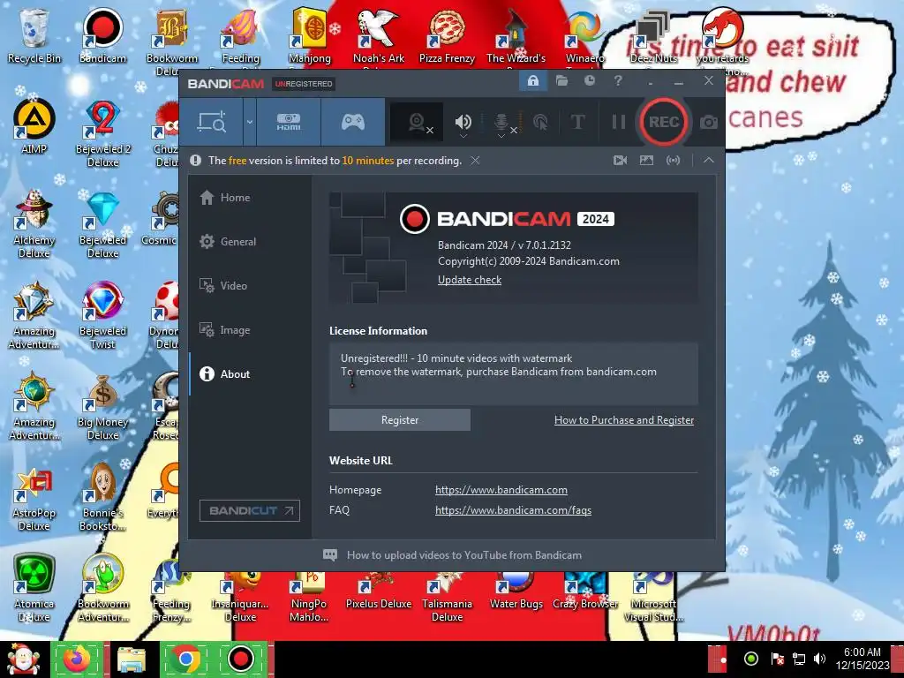Toggle mouse click effect icon
904x678 pixels.
pyautogui.click(x=540, y=122)
